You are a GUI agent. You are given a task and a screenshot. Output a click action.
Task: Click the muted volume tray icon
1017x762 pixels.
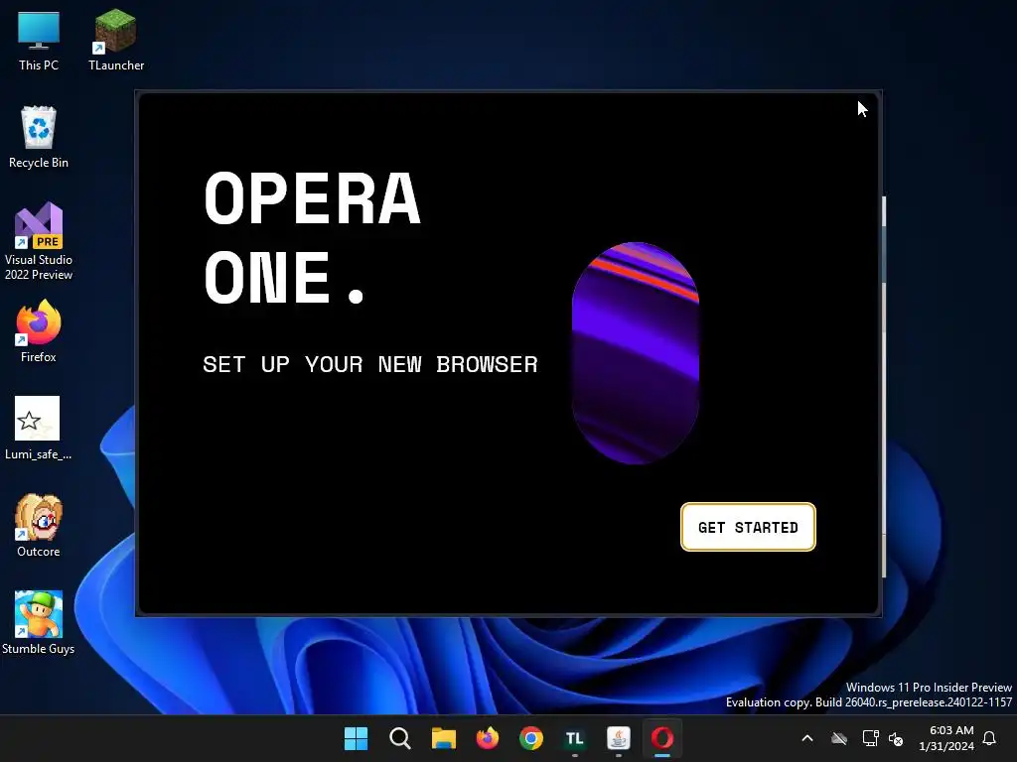(896, 738)
